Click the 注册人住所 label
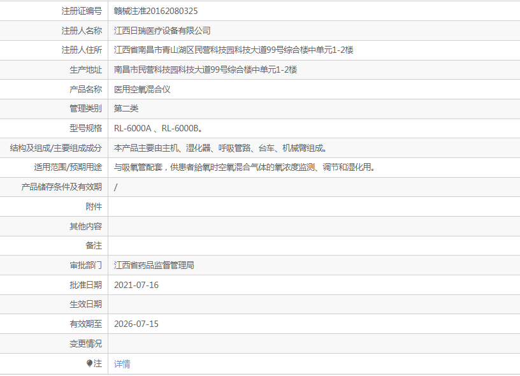This screenshot has width=520, height=376. (82, 50)
